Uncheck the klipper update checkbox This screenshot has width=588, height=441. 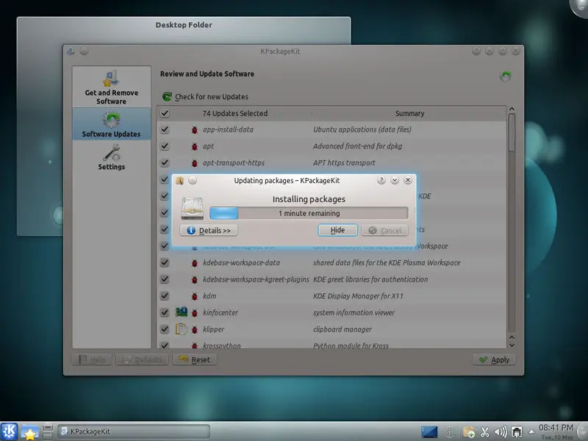coord(165,329)
